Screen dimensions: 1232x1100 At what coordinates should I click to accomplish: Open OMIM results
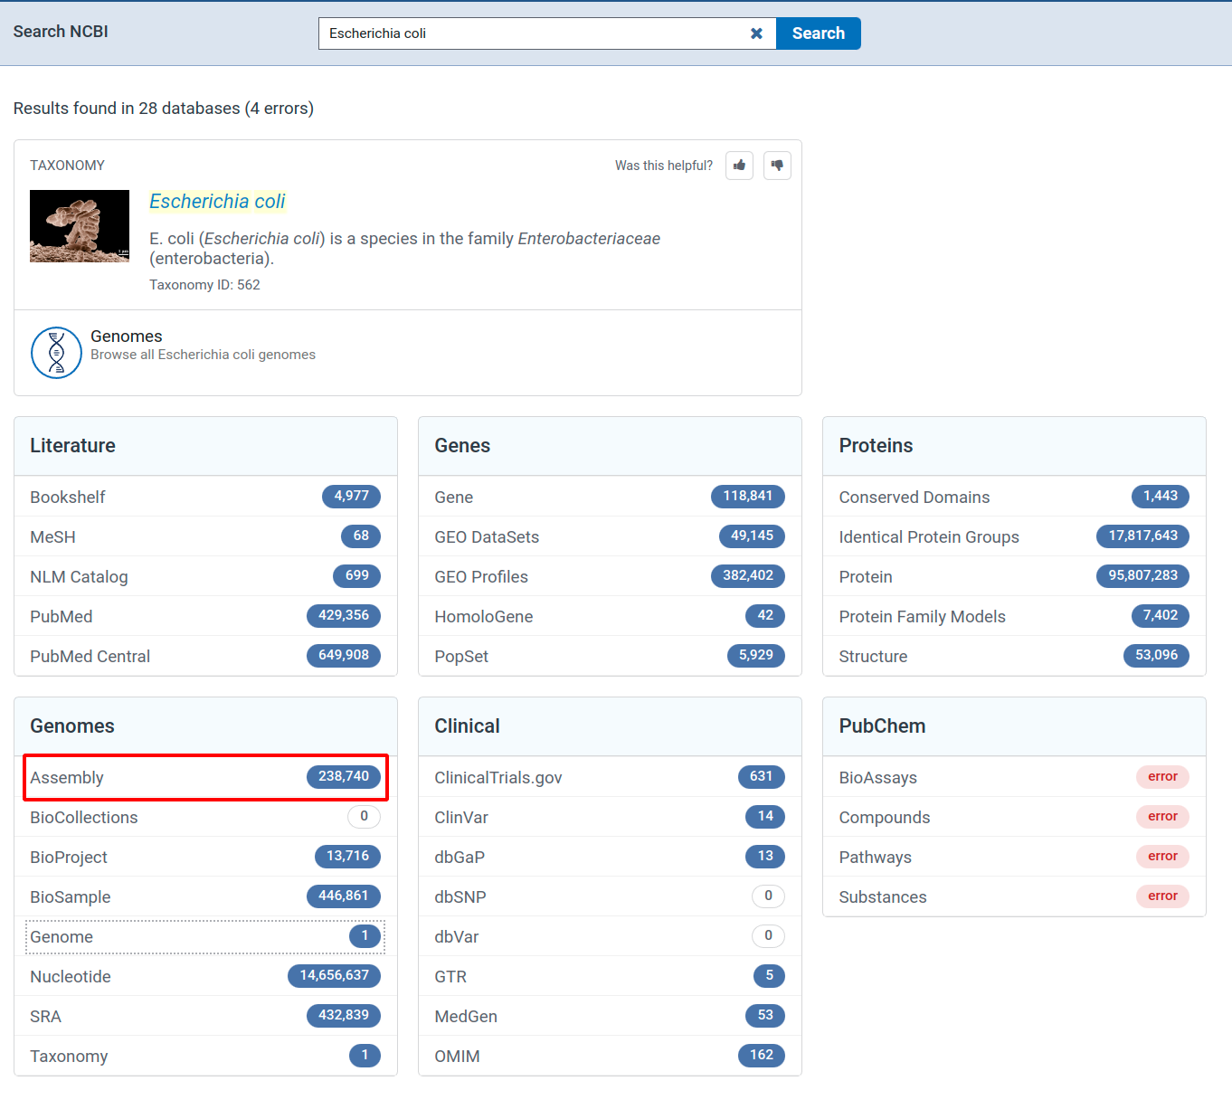click(610, 1056)
